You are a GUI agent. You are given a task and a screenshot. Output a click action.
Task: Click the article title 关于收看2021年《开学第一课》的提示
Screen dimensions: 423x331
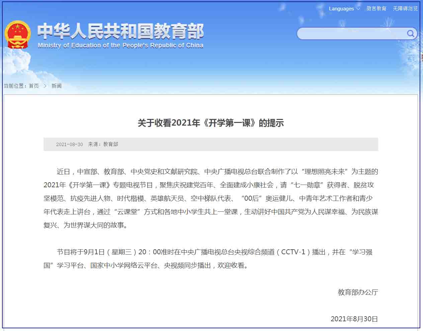[x=211, y=123]
